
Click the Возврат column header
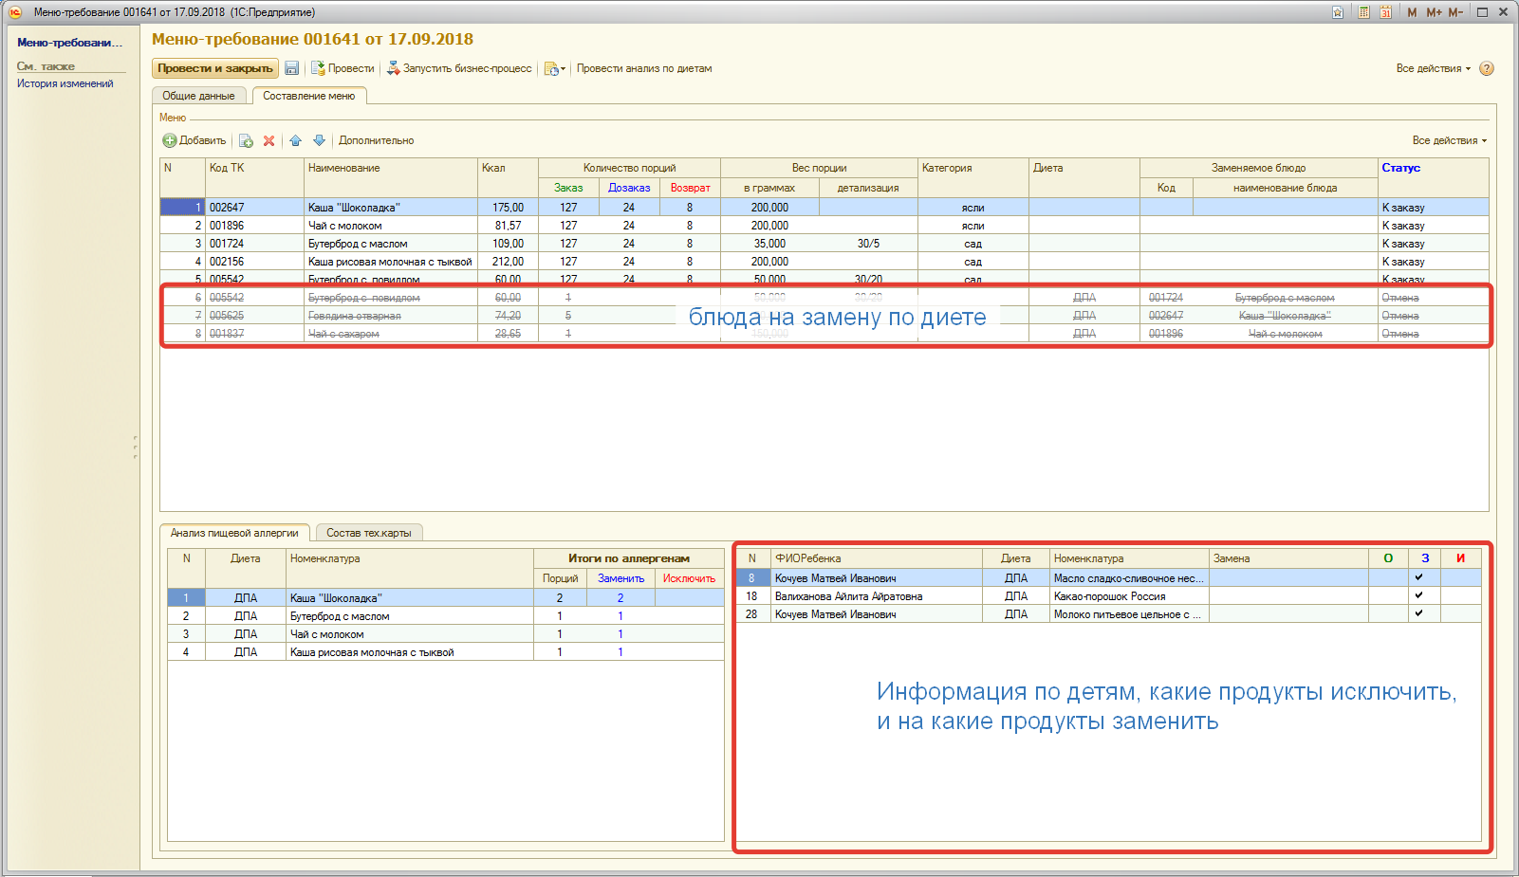(690, 188)
